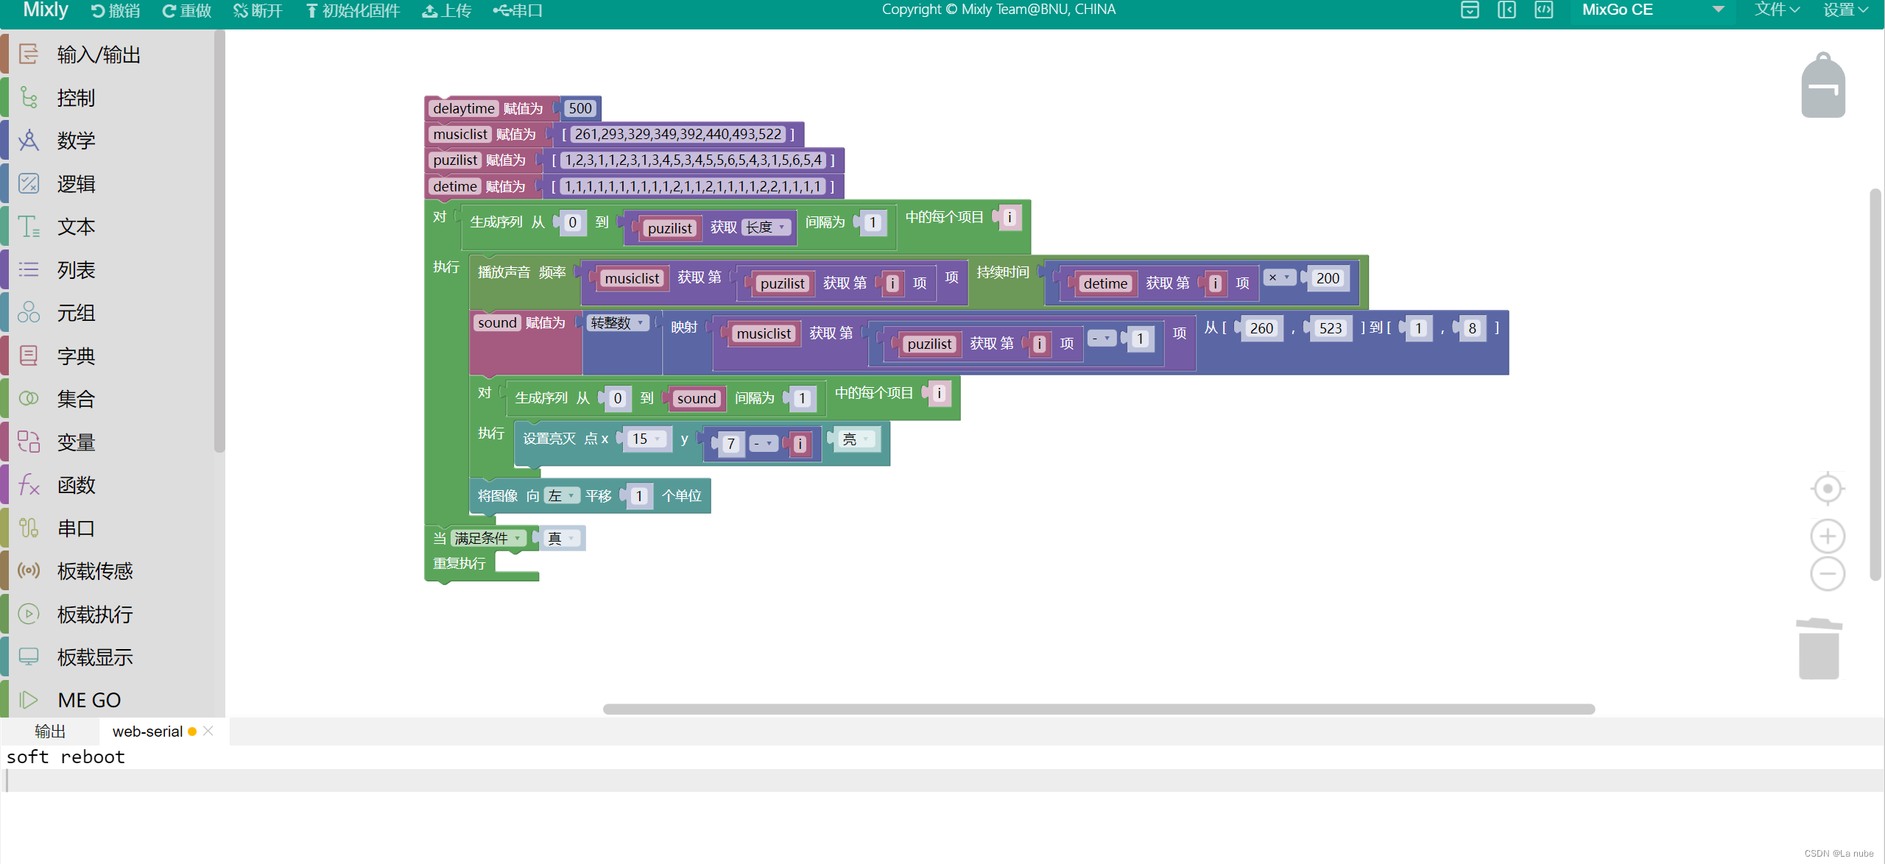Open the 转整数 conversion dropdown
The width and height of the screenshot is (1885, 864).
point(617,322)
